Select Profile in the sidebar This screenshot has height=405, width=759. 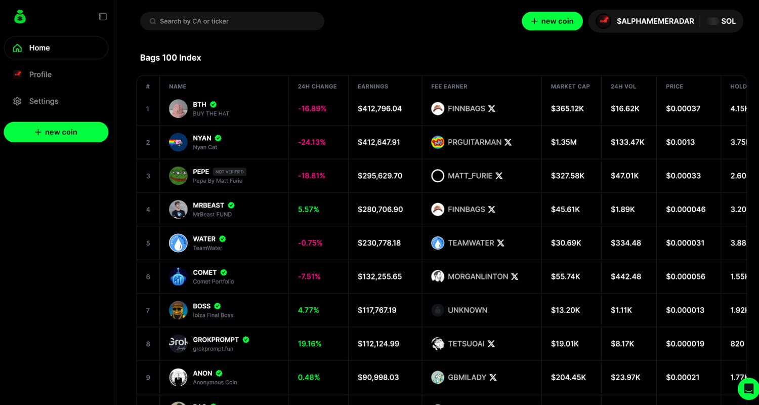[40, 74]
